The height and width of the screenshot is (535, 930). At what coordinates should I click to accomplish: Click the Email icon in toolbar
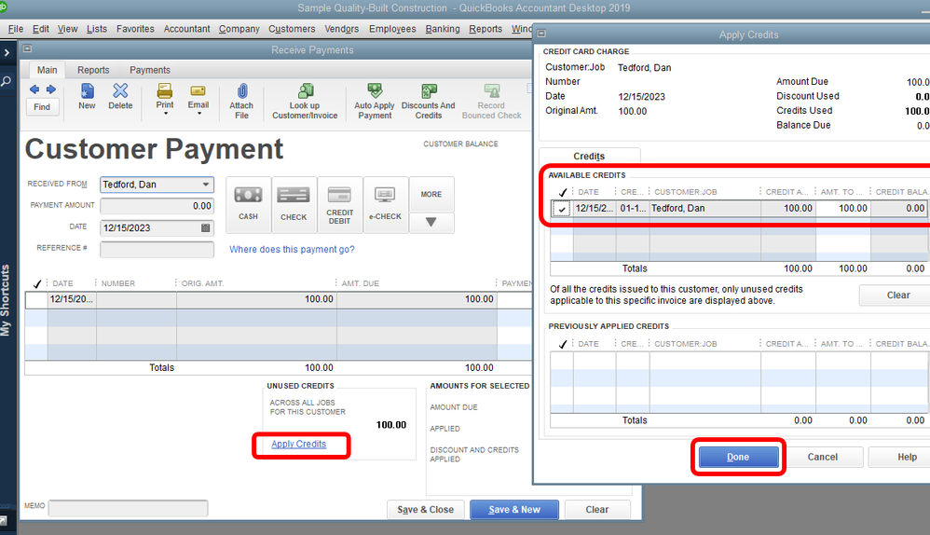[198, 91]
